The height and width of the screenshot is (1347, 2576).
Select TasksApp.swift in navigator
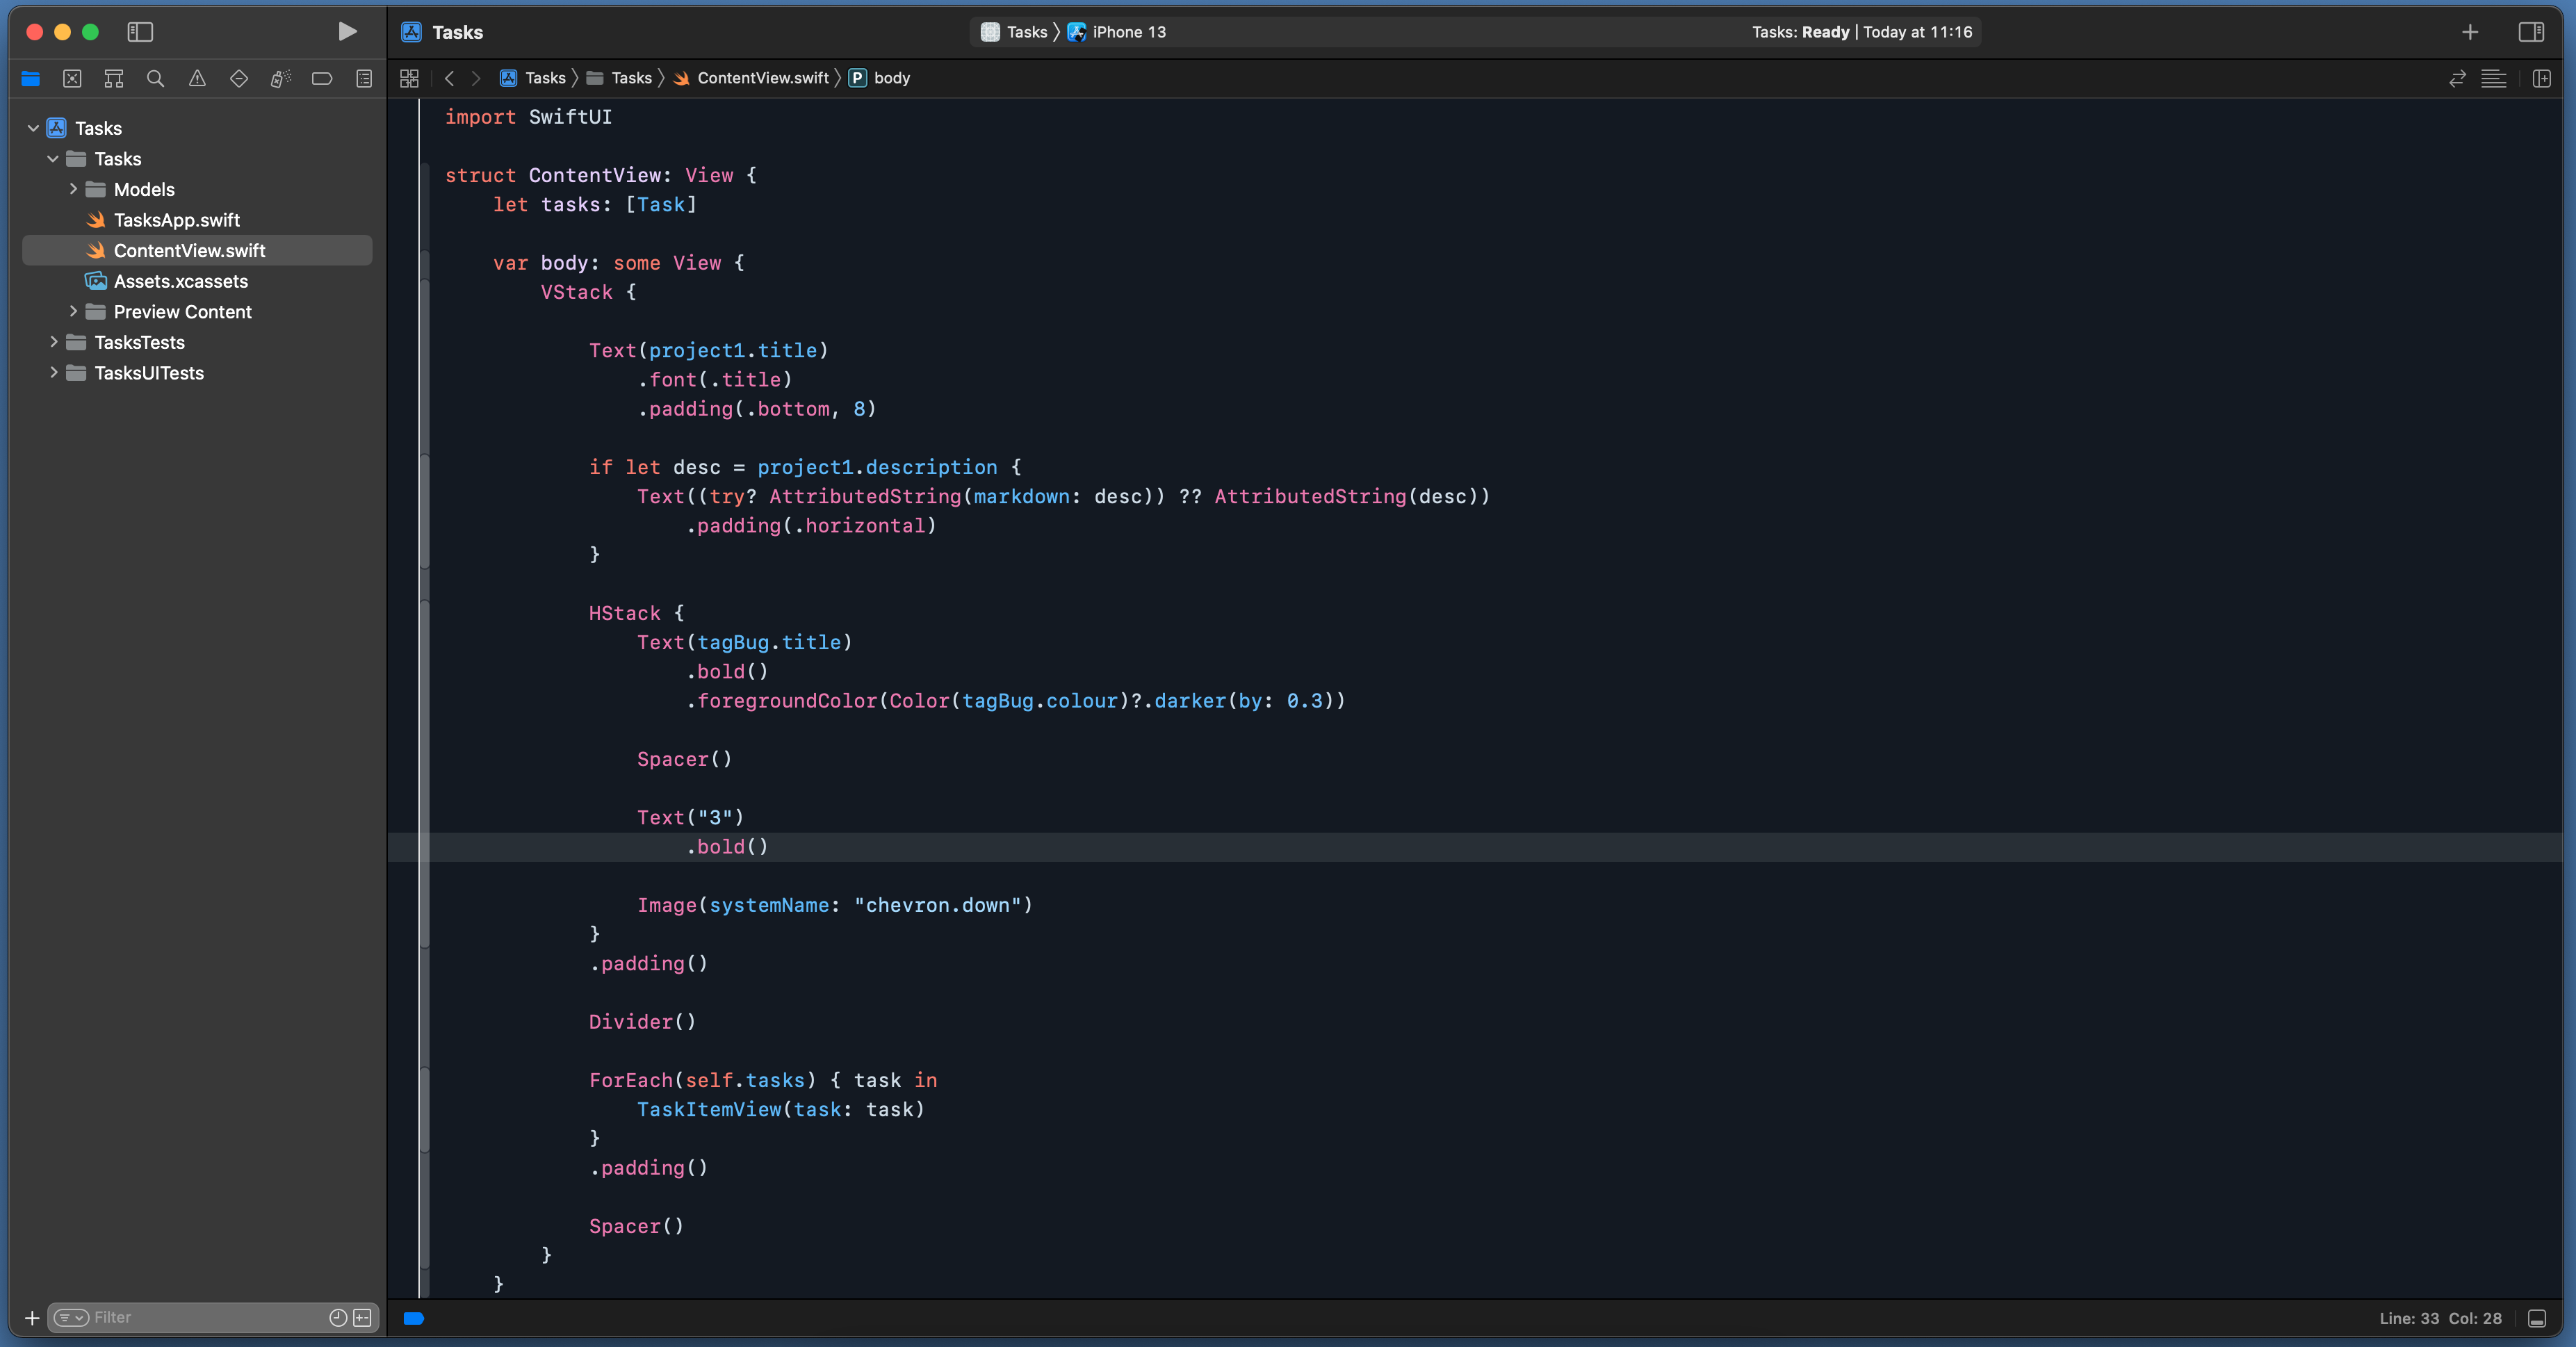coord(176,220)
